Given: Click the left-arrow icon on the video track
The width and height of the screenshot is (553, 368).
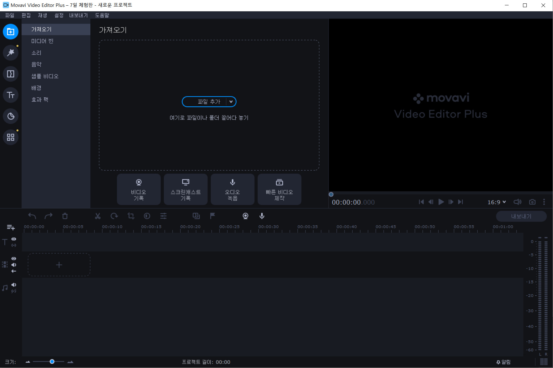Looking at the screenshot, I should pyautogui.click(x=14, y=271).
